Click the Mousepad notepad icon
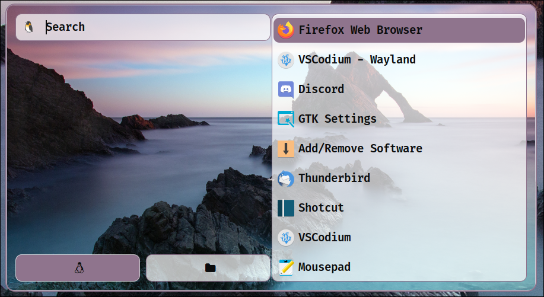The width and height of the screenshot is (544, 297). pos(286,267)
